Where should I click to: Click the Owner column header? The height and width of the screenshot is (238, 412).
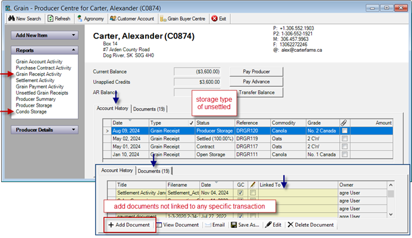point(363,185)
